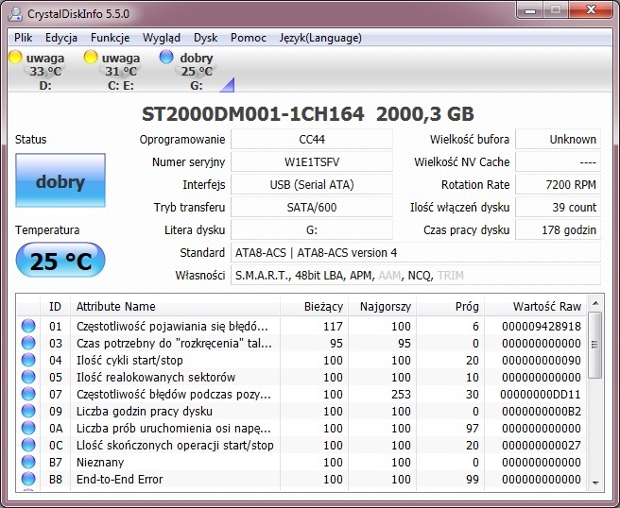The width and height of the screenshot is (620, 508).
Task: Click status orb for attribute 03
Action: click(x=28, y=343)
